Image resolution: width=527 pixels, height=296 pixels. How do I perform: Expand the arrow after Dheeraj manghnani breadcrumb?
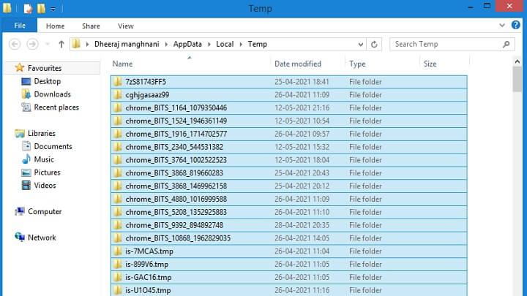coord(166,45)
